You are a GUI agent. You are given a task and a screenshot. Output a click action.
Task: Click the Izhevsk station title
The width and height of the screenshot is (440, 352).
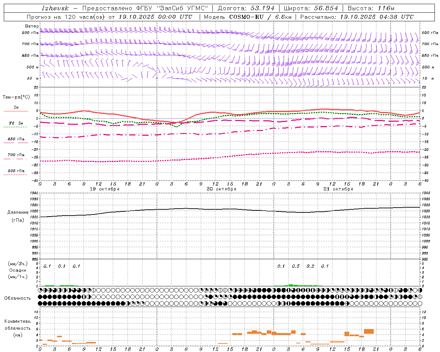point(55,8)
